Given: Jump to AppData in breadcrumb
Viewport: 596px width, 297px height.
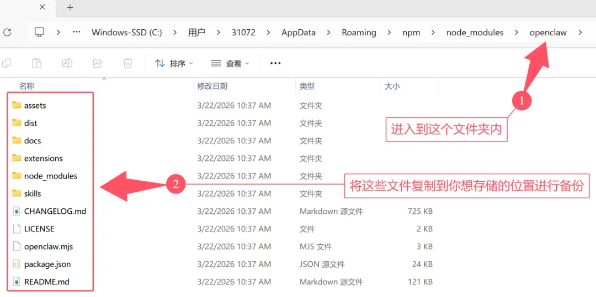Looking at the screenshot, I should (x=299, y=33).
